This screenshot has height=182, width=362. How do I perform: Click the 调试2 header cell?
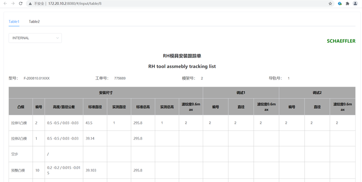pos(317,93)
